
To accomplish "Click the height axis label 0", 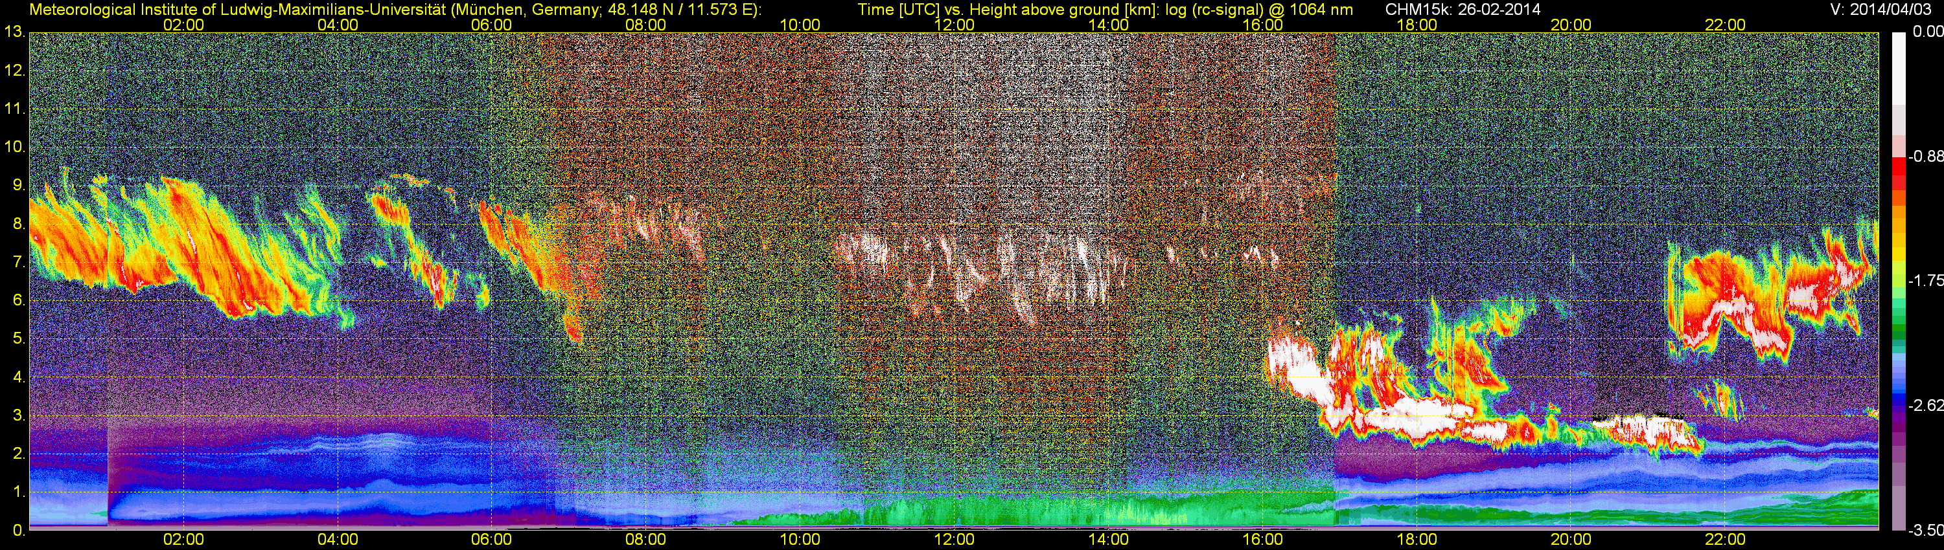I will (x=18, y=531).
